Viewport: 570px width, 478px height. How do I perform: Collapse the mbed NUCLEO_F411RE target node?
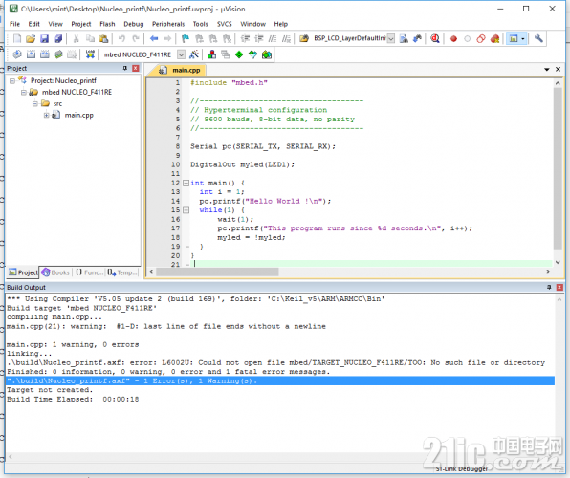pyautogui.click(x=24, y=93)
